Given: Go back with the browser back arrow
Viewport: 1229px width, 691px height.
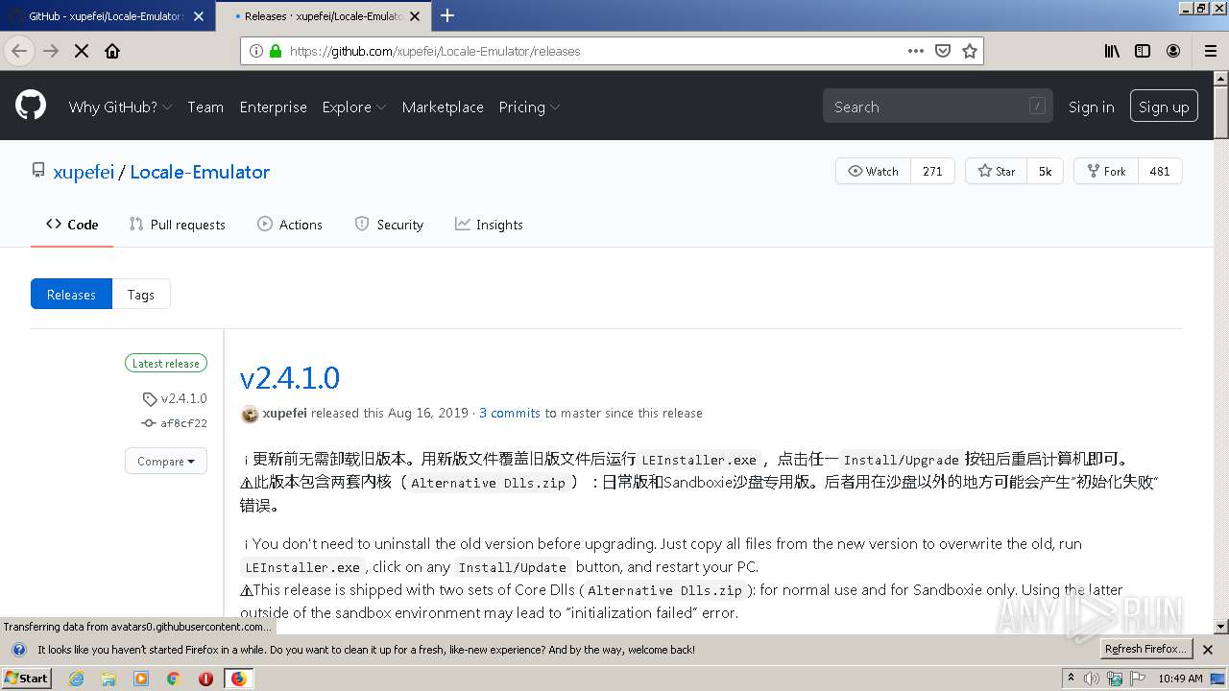Looking at the screenshot, I should (19, 51).
